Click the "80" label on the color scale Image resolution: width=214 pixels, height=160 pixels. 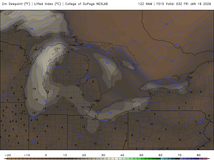(x=199, y=155)
